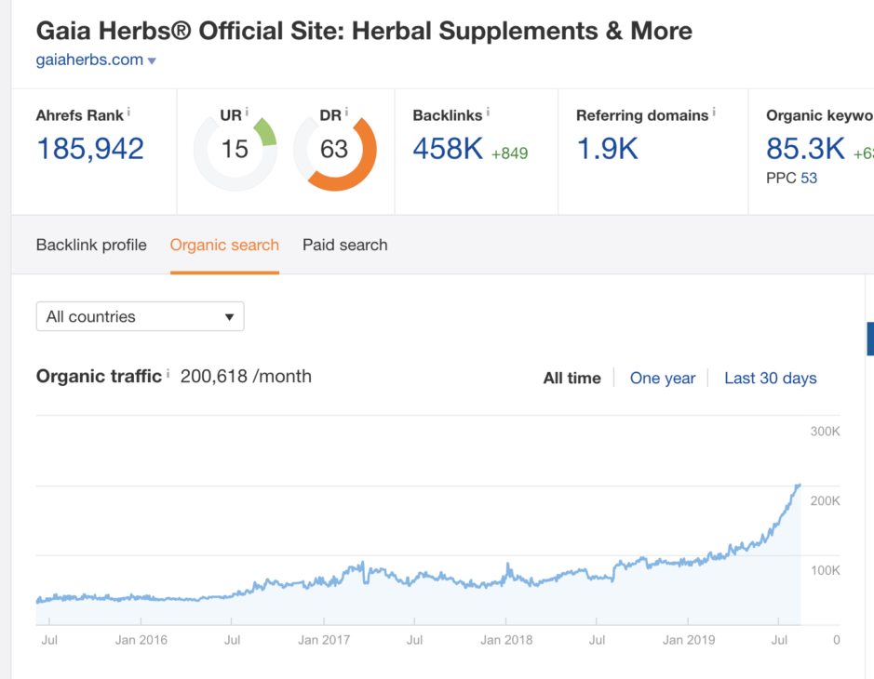Click the Referring domains metric label
The height and width of the screenshot is (679, 874).
642,115
